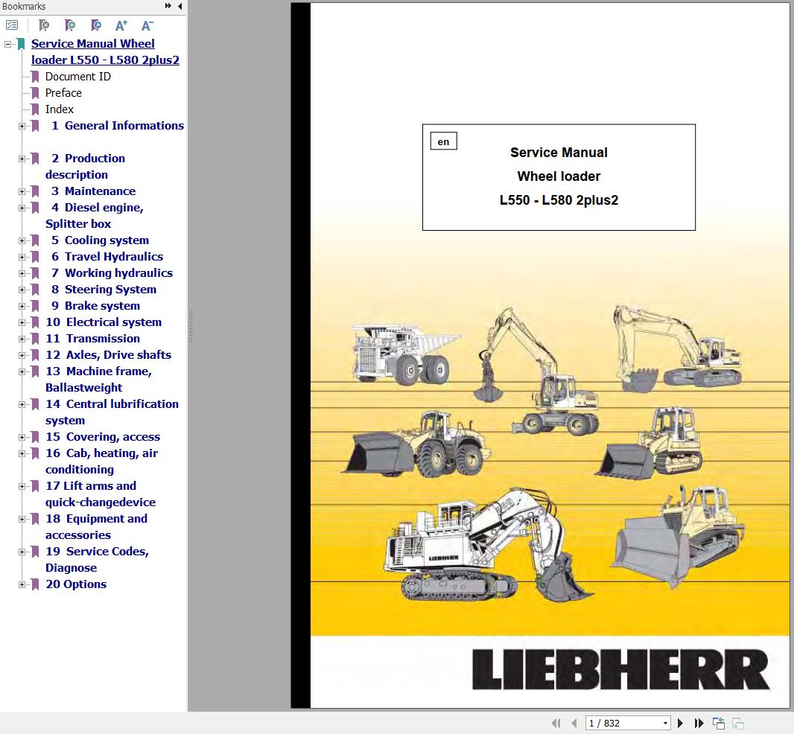Expand the 11 Transmission bookmark
The image size is (794, 734).
click(22, 339)
